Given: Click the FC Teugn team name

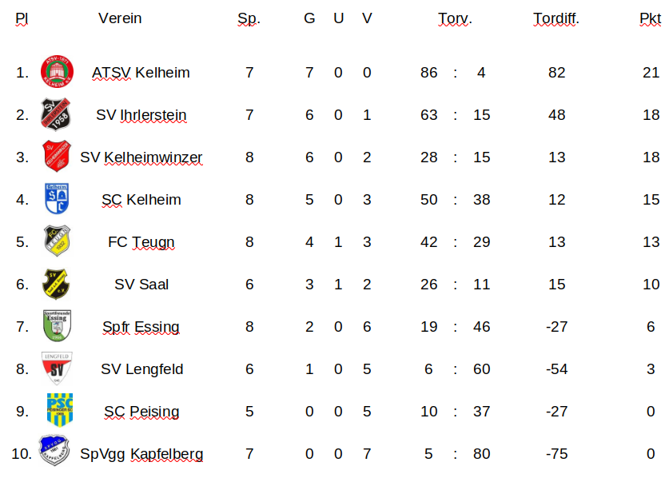Looking at the screenshot, I should tap(141, 242).
